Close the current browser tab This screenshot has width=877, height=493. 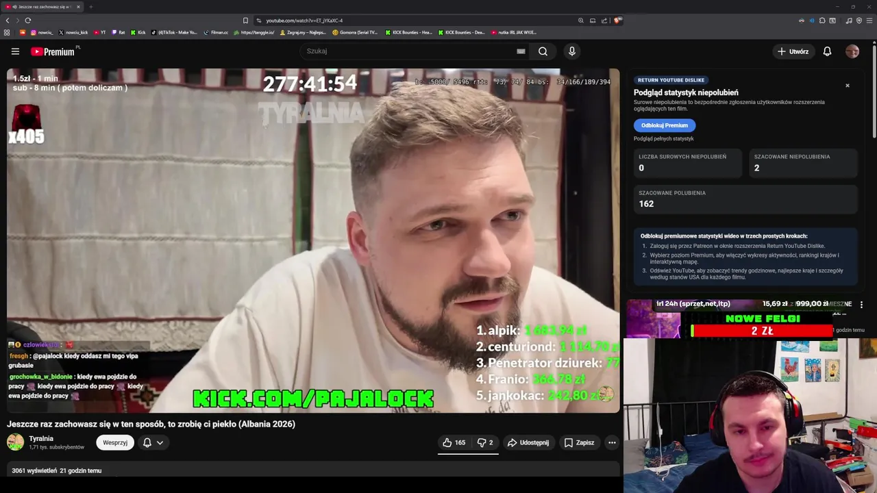pyautogui.click(x=78, y=7)
